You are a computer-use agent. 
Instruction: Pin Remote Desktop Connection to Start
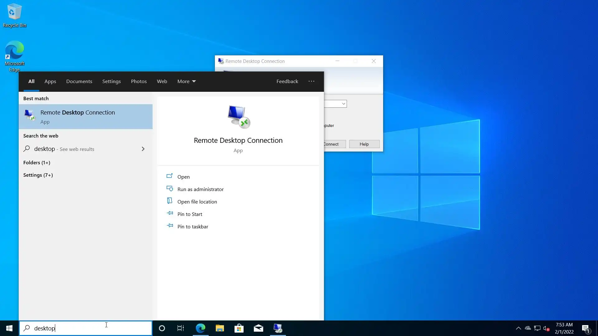click(189, 214)
